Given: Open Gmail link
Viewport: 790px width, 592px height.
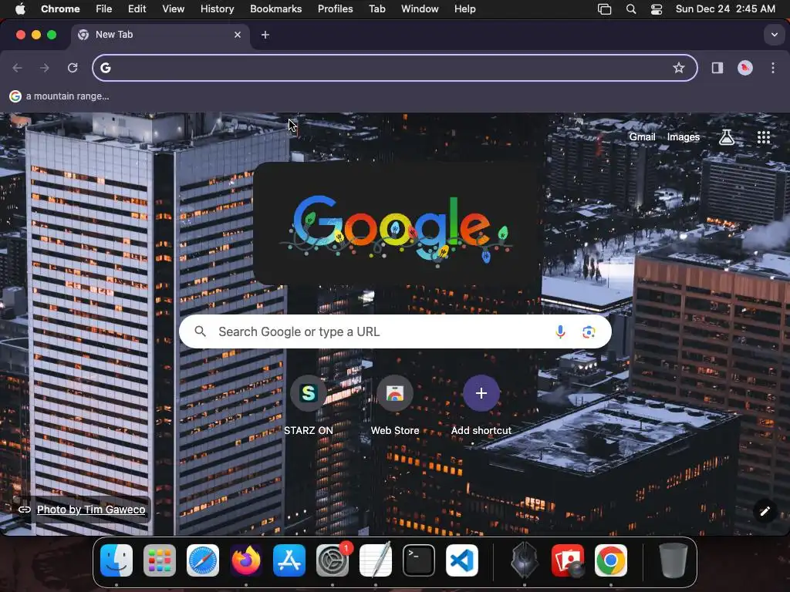Looking at the screenshot, I should (642, 137).
